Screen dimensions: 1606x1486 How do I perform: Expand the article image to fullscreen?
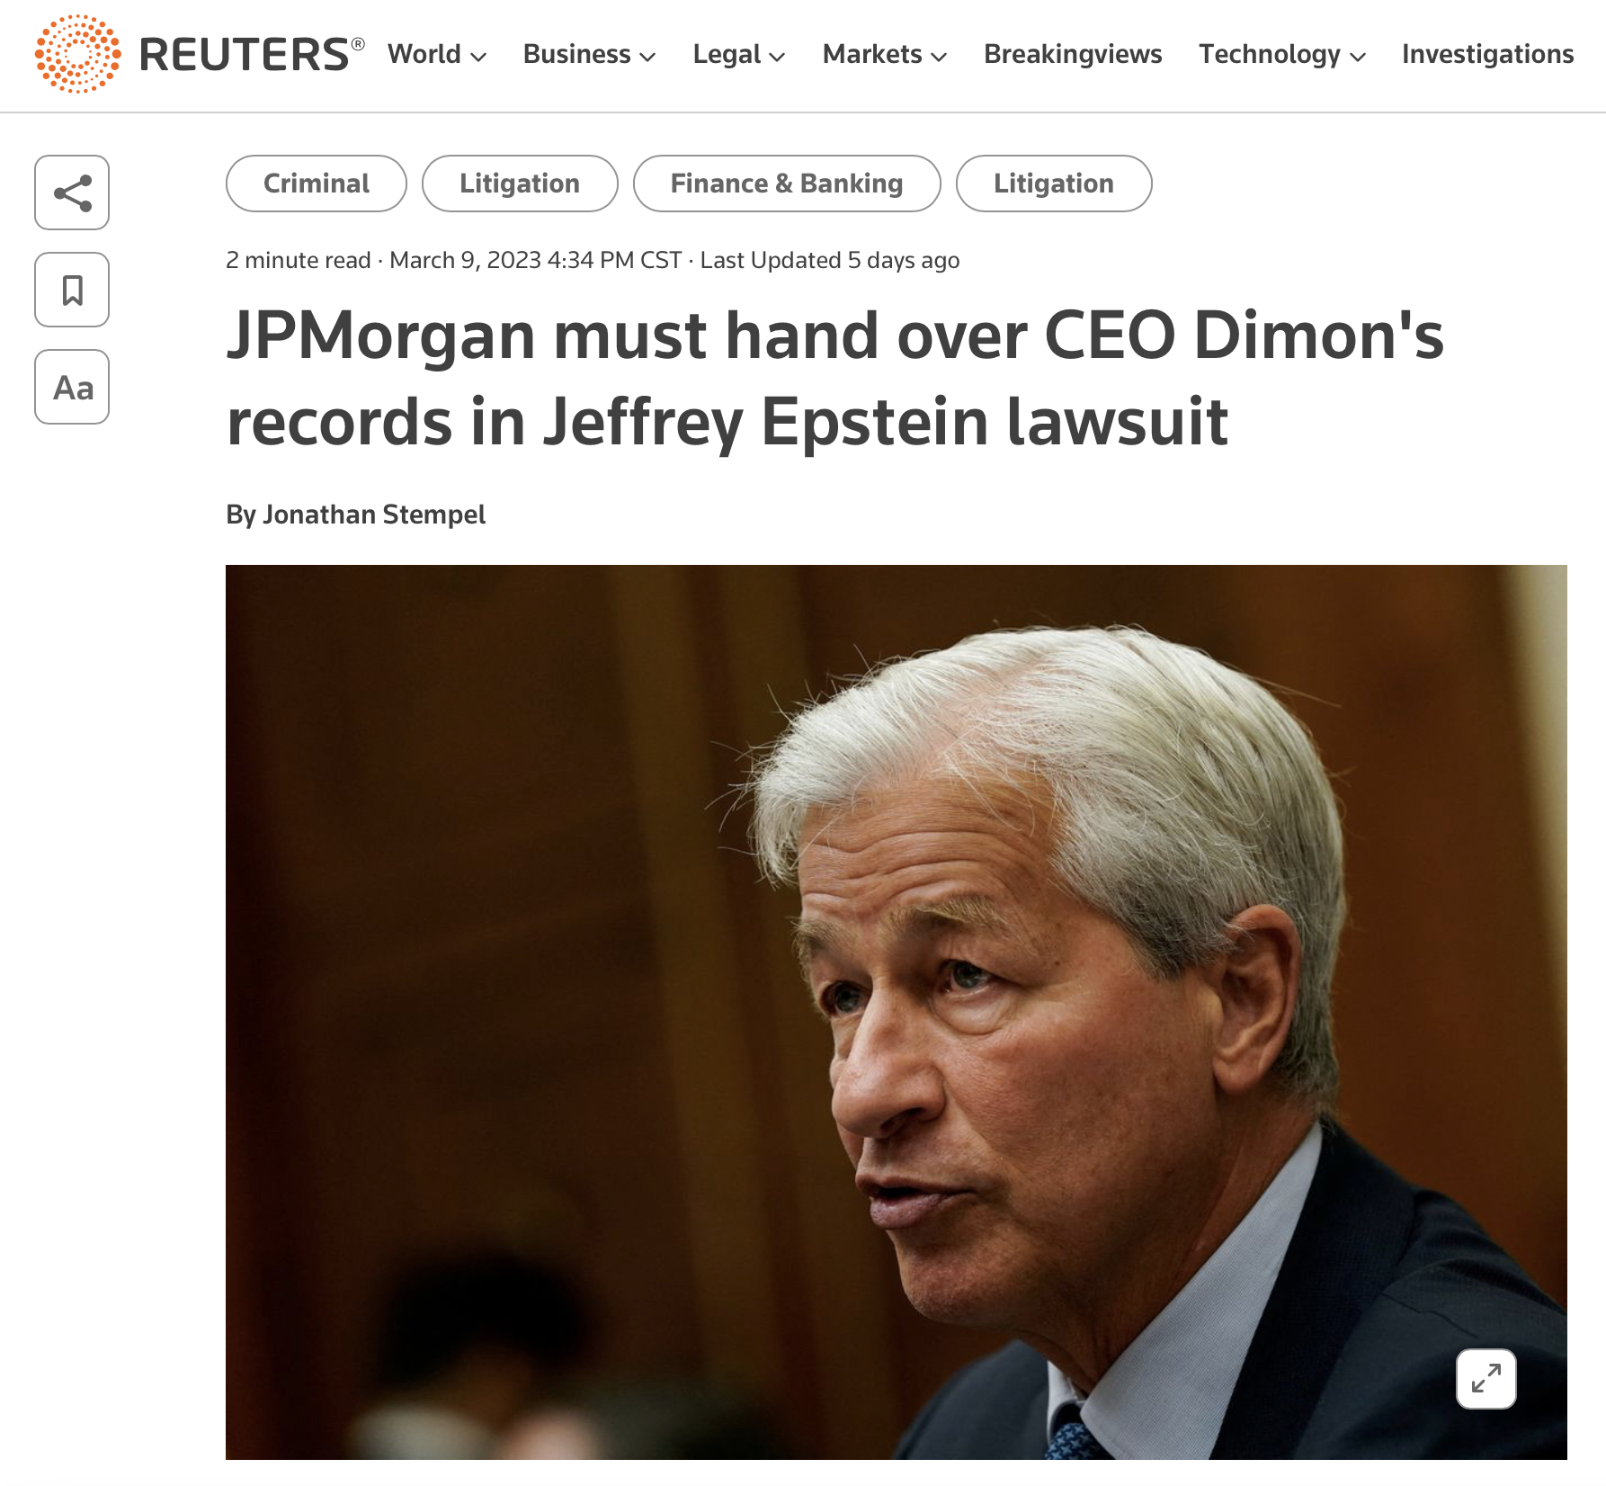point(1486,1378)
